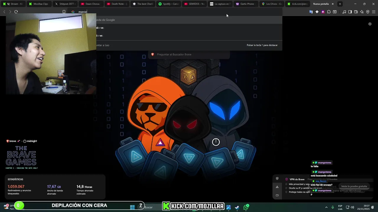This screenshot has height=212, width=378.
Task: Select Brave Rewards triangle card icon
Action: 277,187
